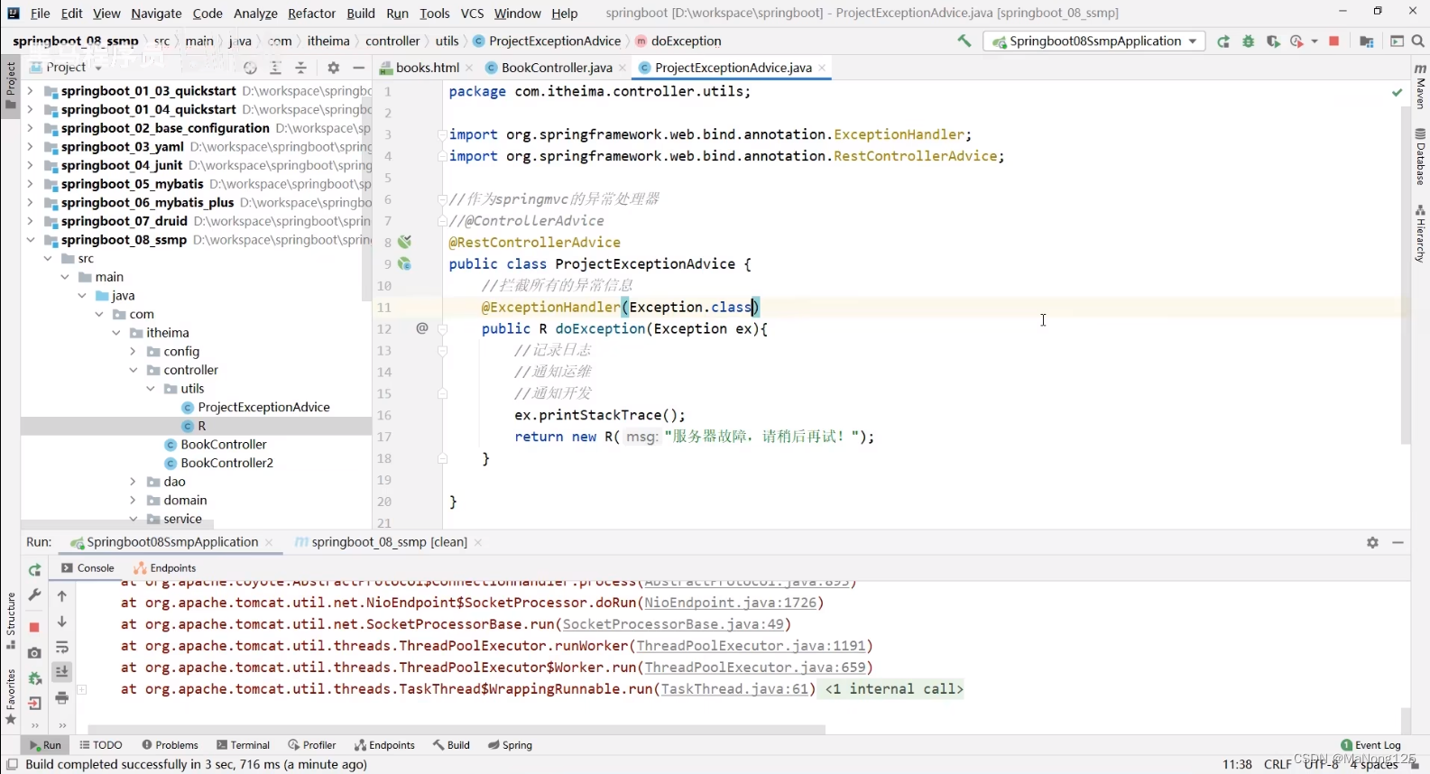Viewport: 1430px width, 774px height.
Task: Expand the internal calls fold plus icon
Action: (x=81, y=689)
